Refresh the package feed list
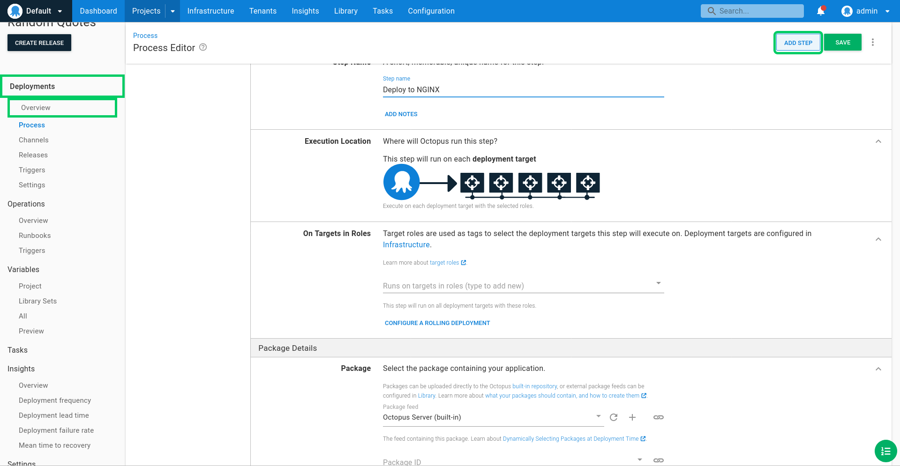 [x=614, y=417]
